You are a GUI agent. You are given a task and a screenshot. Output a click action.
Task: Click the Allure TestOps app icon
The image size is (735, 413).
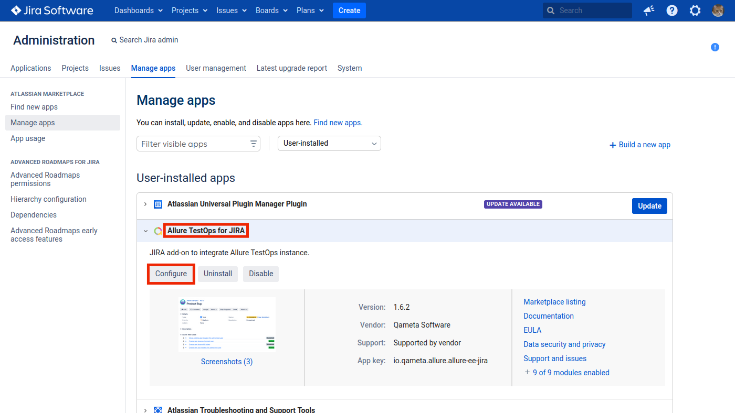[x=158, y=231]
